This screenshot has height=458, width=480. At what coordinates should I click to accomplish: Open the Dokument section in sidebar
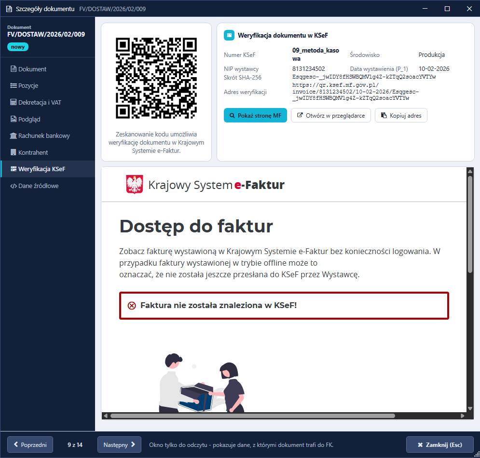tap(48, 69)
